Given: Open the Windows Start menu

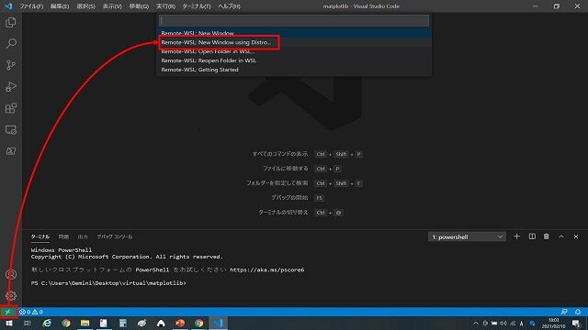Looking at the screenshot, I should pos(8,323).
